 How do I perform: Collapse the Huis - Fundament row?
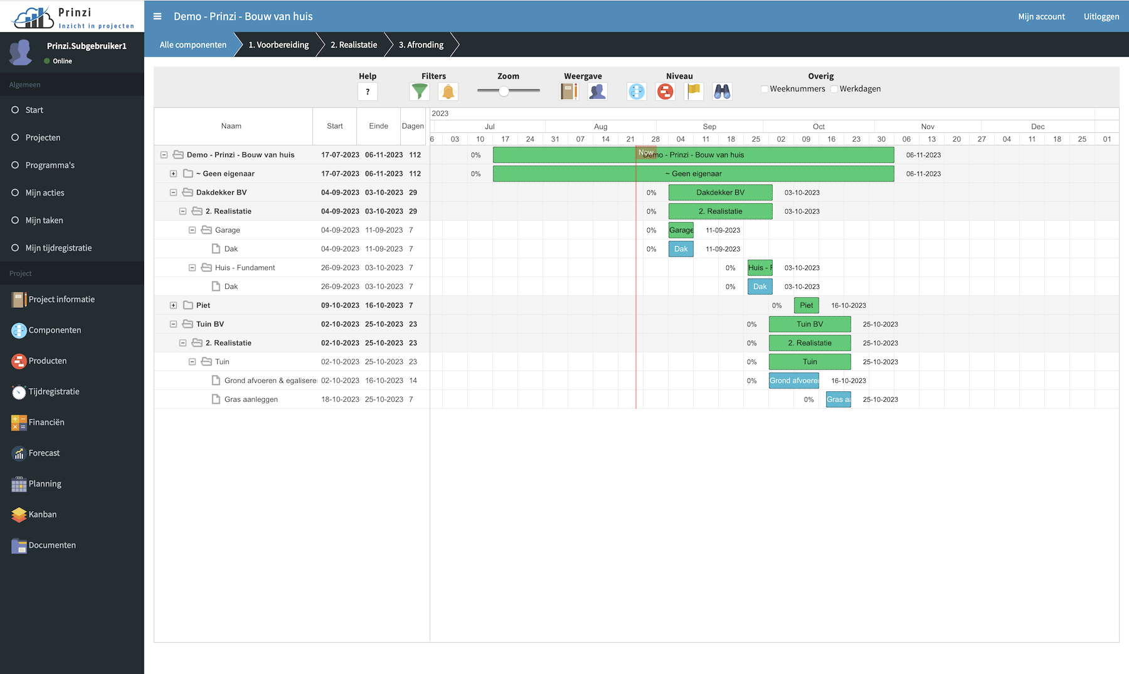192,268
